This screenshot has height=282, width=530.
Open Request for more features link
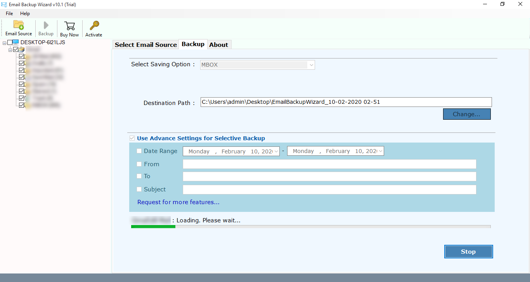(x=178, y=202)
